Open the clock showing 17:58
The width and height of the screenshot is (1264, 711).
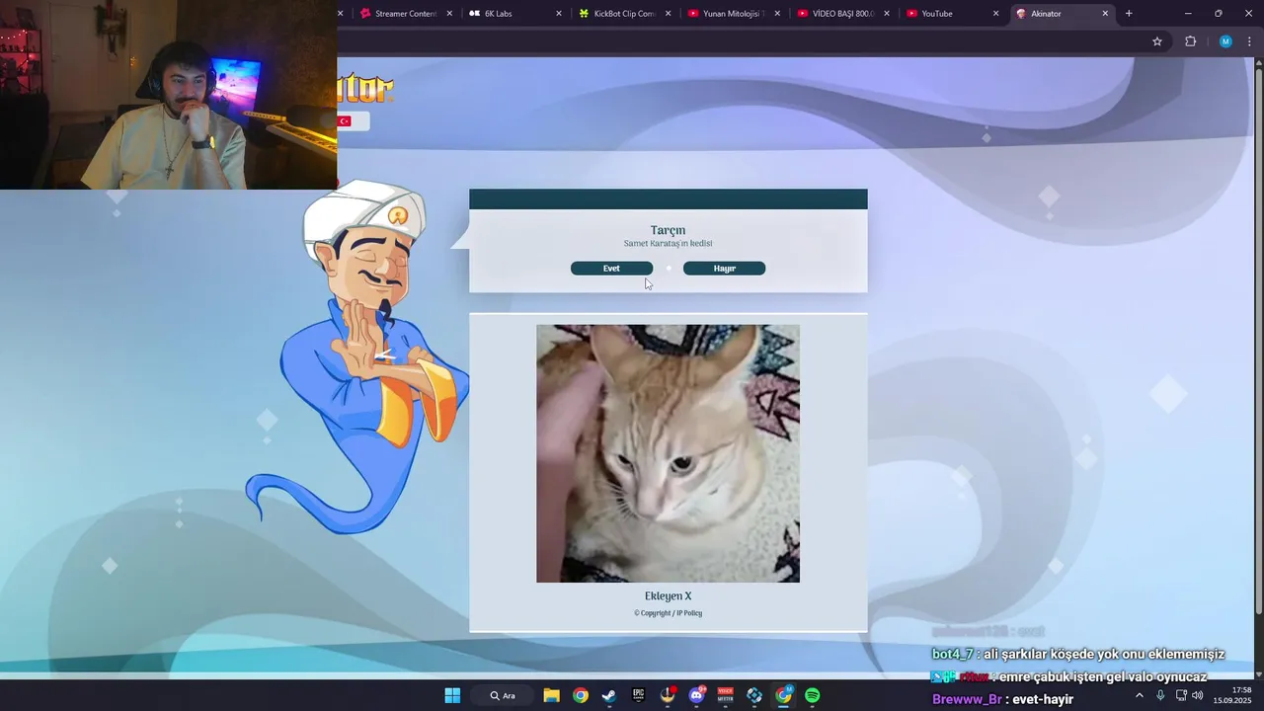point(1232,695)
